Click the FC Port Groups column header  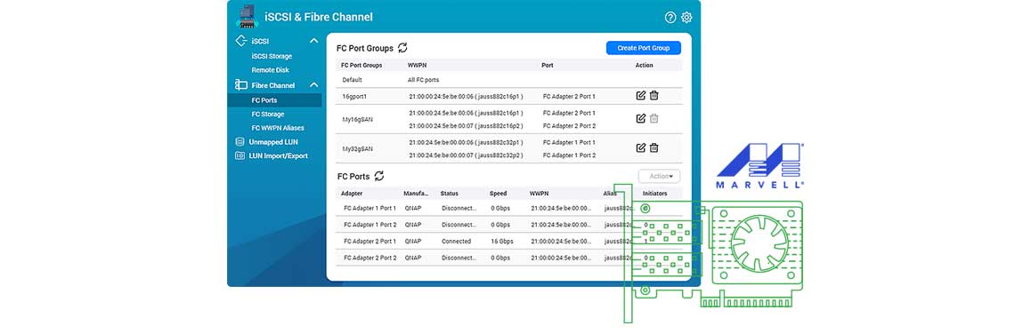[361, 65]
